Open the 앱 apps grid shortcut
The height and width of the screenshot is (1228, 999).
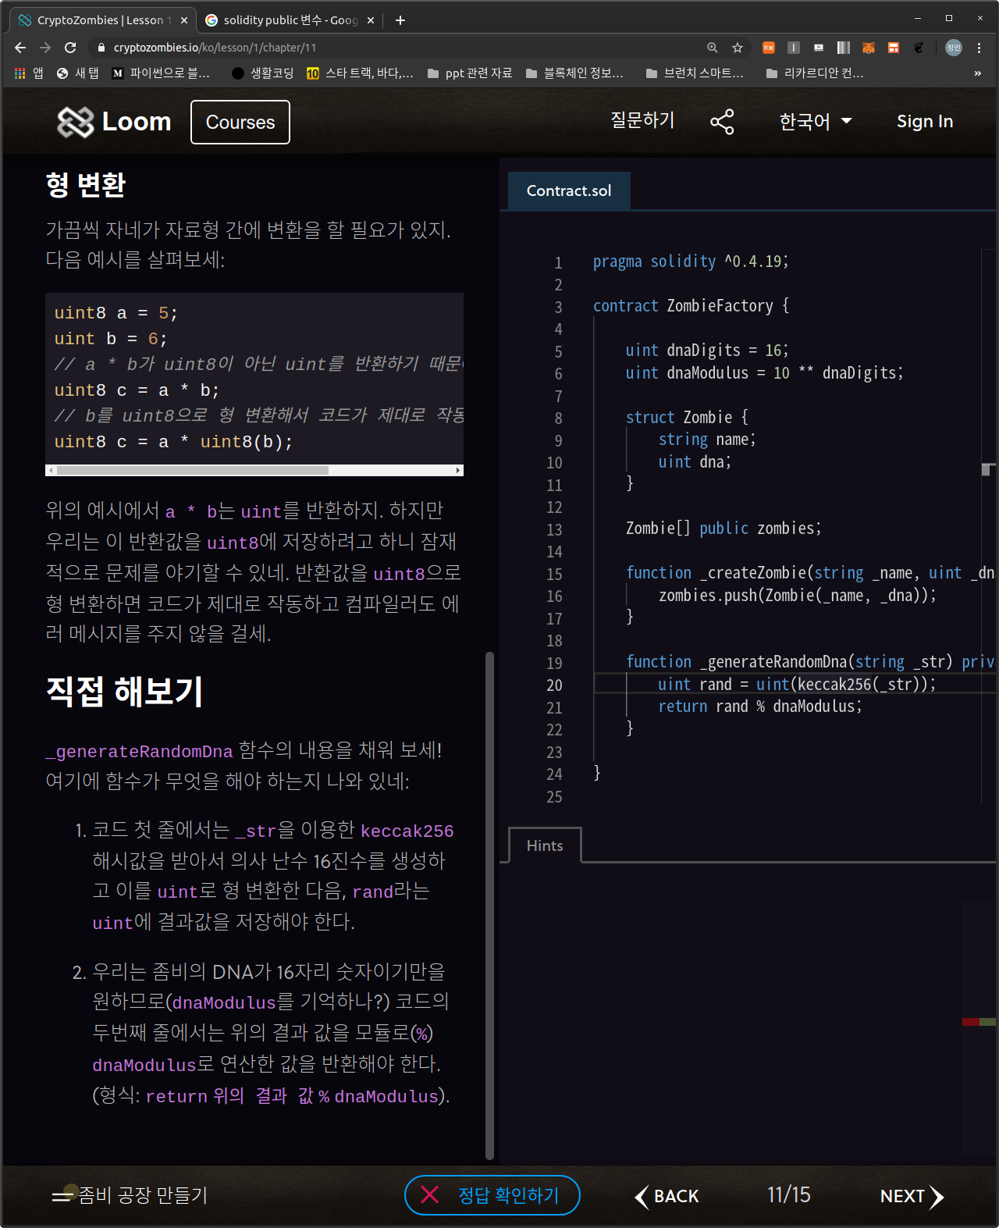(29, 73)
